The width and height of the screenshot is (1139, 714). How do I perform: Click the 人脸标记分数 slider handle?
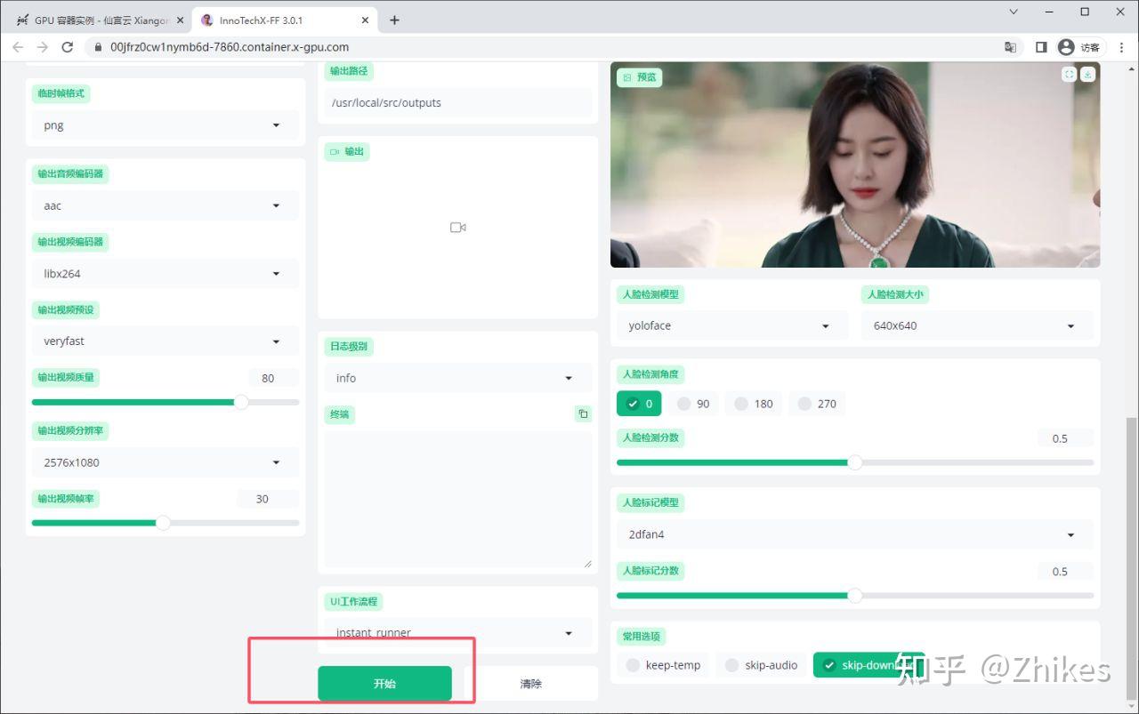click(855, 595)
